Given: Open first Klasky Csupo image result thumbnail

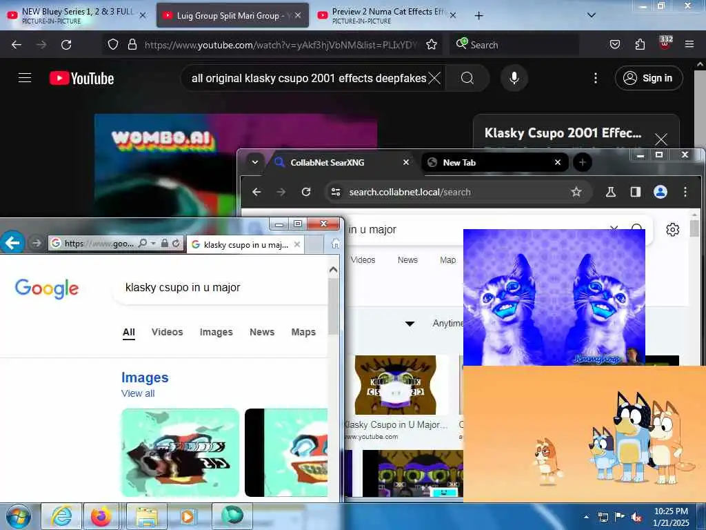Looking at the screenshot, I should [180, 453].
